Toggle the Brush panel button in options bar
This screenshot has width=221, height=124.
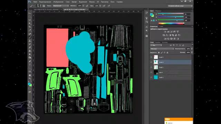point(44,6)
